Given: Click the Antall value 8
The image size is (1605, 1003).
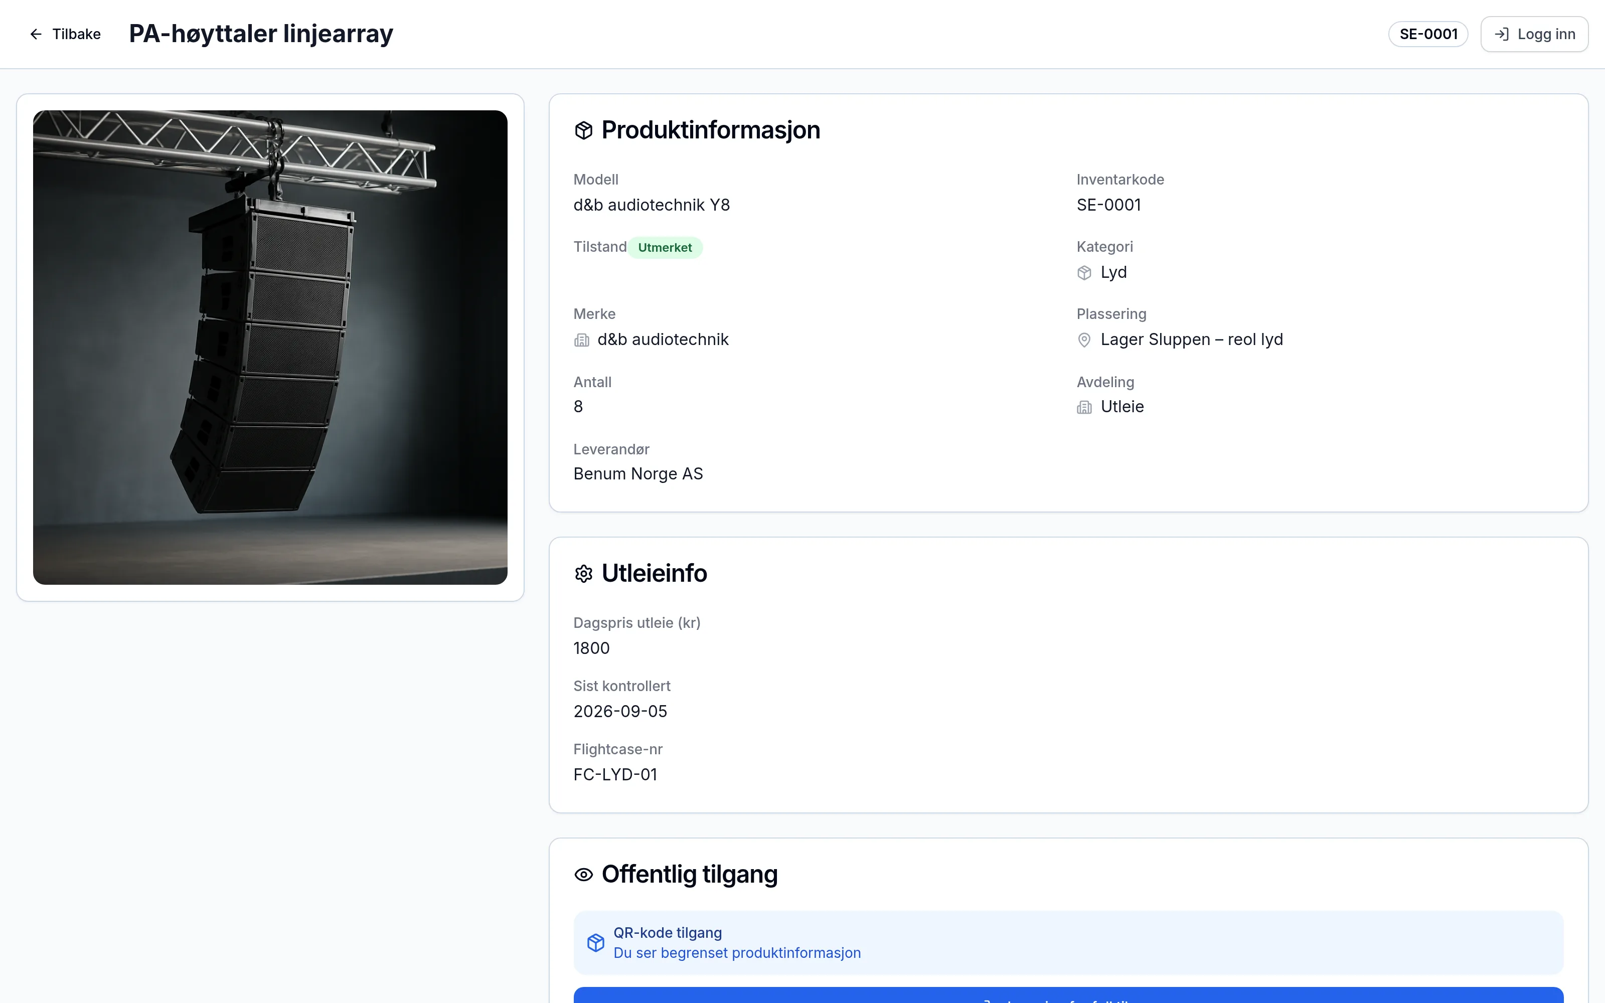Looking at the screenshot, I should 578,407.
